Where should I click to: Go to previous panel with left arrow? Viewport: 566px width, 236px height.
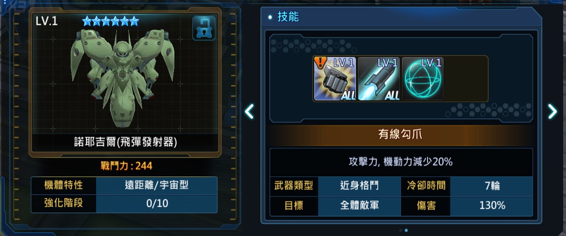(x=249, y=112)
